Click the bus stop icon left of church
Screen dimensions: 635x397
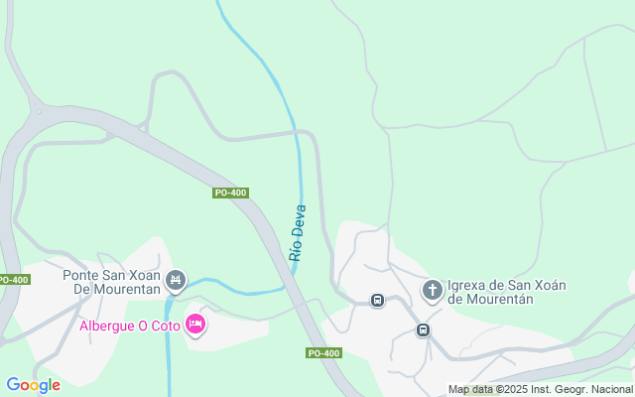click(x=377, y=301)
